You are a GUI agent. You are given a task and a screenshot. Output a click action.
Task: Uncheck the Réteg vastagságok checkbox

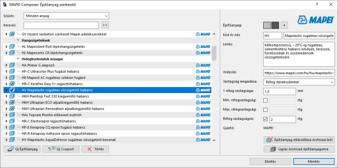click(x=265, y=119)
